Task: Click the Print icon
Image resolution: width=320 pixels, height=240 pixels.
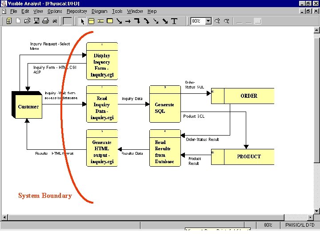Action: [x=45, y=21]
